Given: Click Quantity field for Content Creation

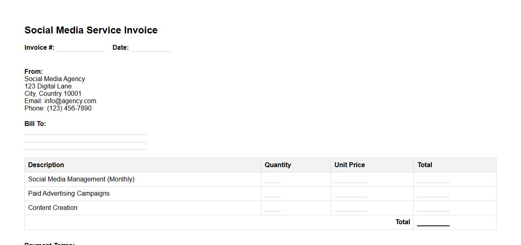Looking at the screenshot, I should pos(272,208).
